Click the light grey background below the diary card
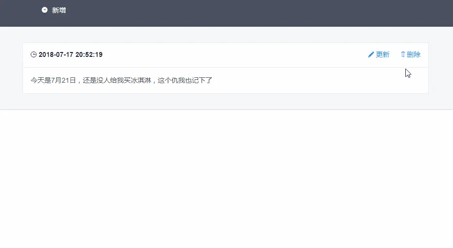This screenshot has width=453, height=248. point(225,102)
